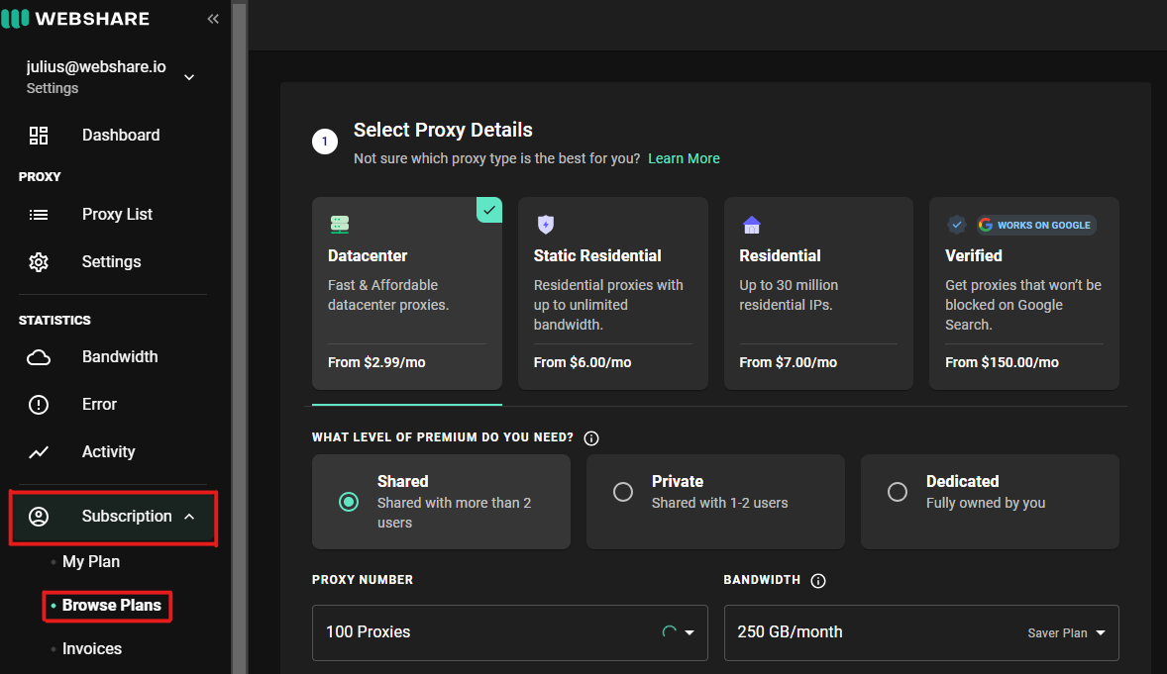Click the Webshare logo
This screenshot has height=674, width=1167.
pyautogui.click(x=75, y=19)
